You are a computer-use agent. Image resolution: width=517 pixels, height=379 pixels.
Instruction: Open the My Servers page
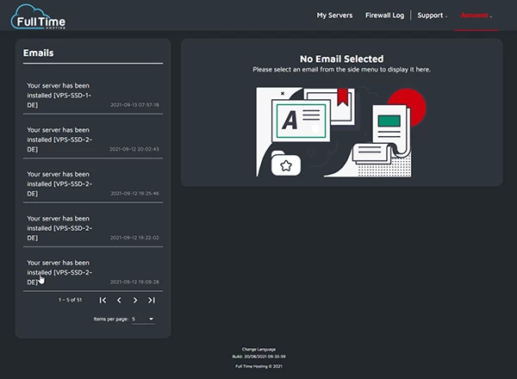coord(334,16)
